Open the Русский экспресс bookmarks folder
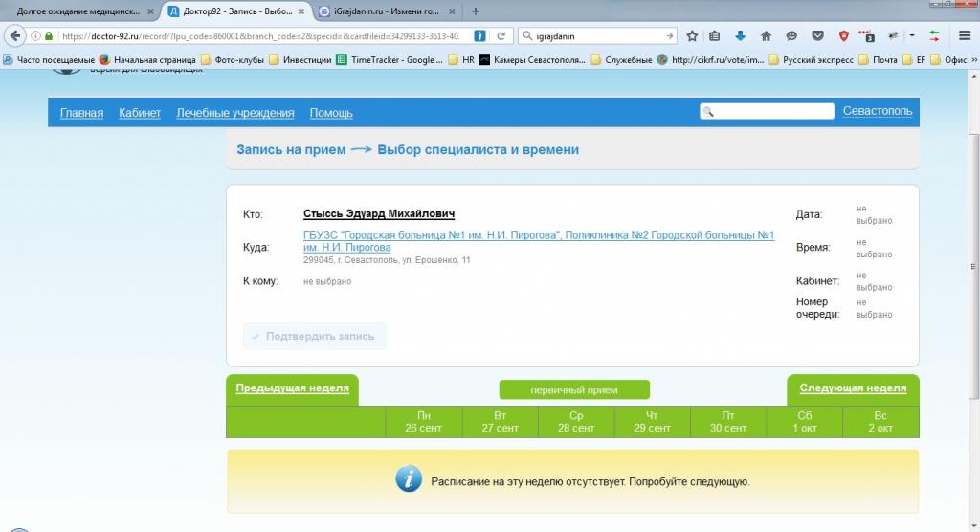The height and width of the screenshot is (532, 980). pyautogui.click(x=811, y=60)
